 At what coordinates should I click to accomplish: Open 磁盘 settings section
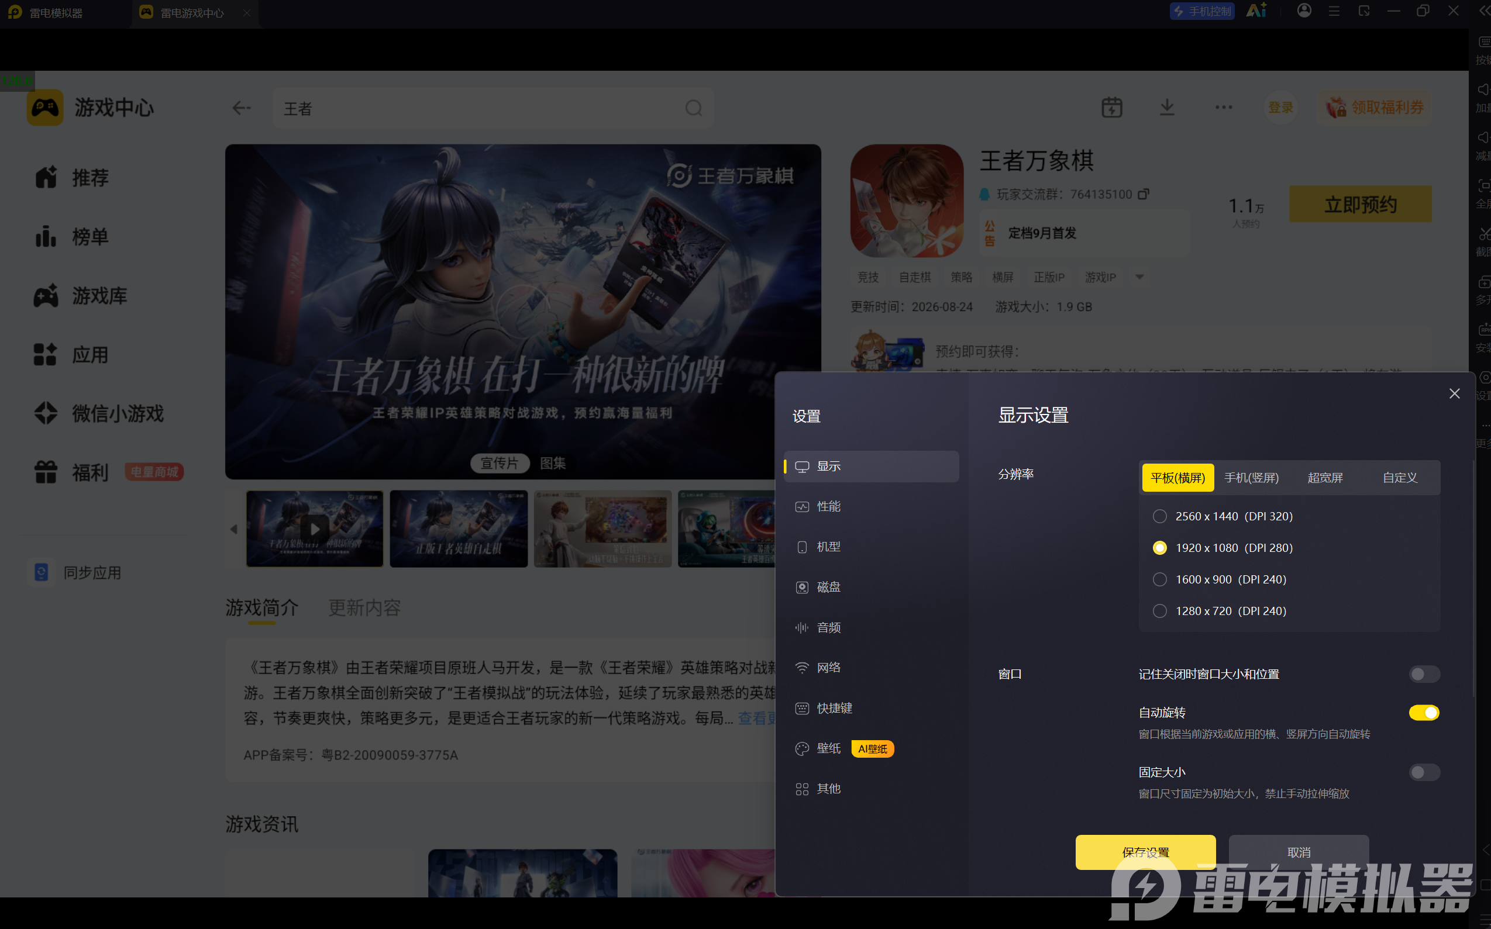tap(871, 588)
